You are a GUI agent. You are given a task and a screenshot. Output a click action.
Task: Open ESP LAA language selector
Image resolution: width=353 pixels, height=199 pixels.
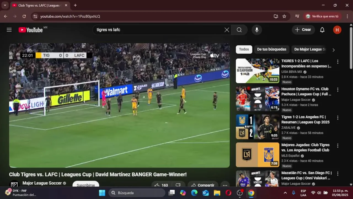[x=303, y=193]
